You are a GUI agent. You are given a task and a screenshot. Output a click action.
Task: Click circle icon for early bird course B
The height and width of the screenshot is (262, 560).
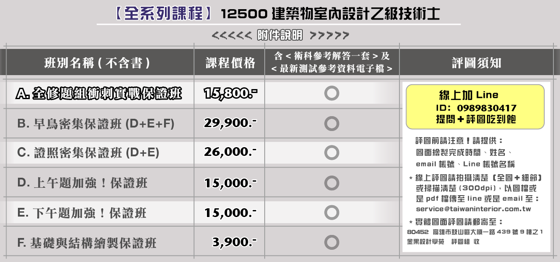click(332, 124)
